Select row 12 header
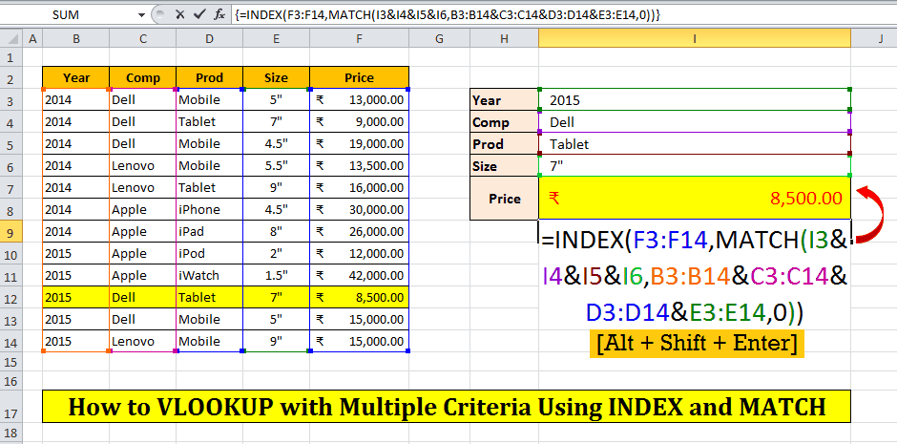Image resolution: width=897 pixels, height=444 pixels. 10,298
